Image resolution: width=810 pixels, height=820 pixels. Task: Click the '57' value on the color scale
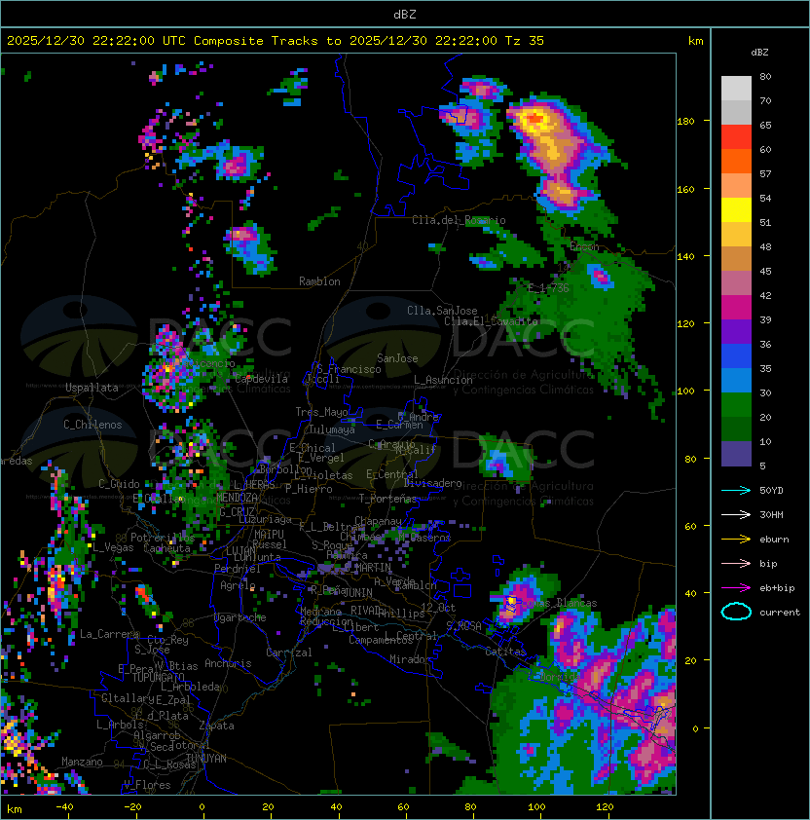tap(765, 173)
